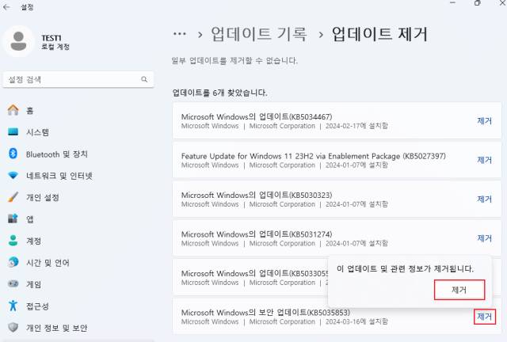Go back using the back arrow

[x=6, y=7]
